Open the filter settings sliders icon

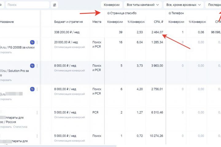pyautogui.click(x=55, y=5)
